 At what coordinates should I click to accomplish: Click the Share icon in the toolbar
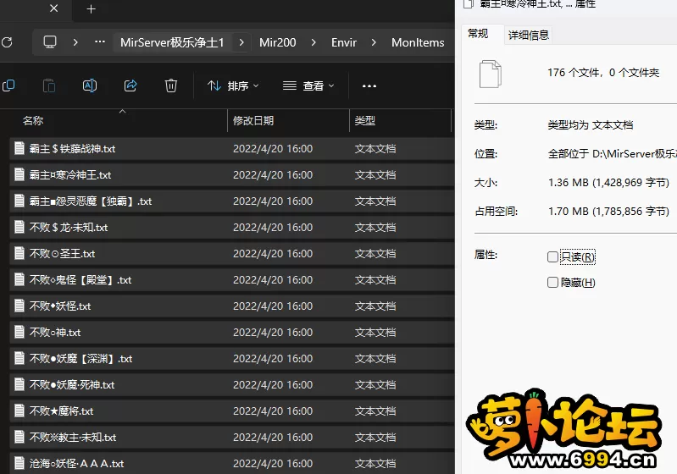coord(130,85)
